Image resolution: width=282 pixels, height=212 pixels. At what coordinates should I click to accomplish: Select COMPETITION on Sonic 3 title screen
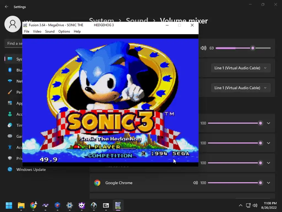click(x=110, y=156)
